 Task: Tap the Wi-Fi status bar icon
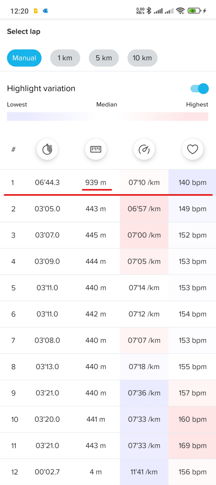click(x=180, y=11)
